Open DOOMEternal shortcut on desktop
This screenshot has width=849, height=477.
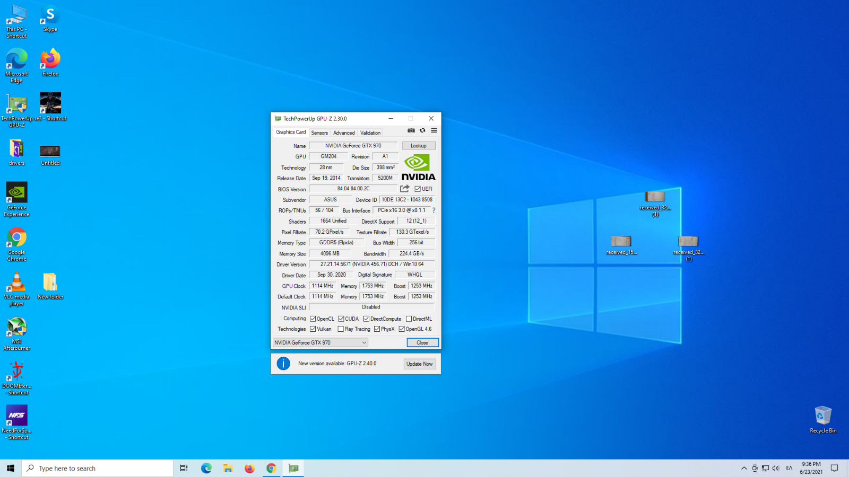click(x=16, y=378)
